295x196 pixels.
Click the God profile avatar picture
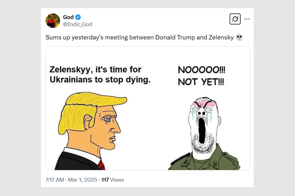52,21
